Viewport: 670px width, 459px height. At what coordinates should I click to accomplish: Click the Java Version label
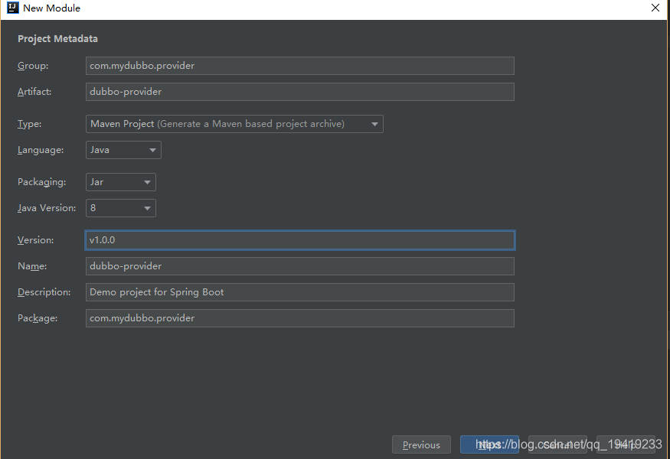coord(47,208)
